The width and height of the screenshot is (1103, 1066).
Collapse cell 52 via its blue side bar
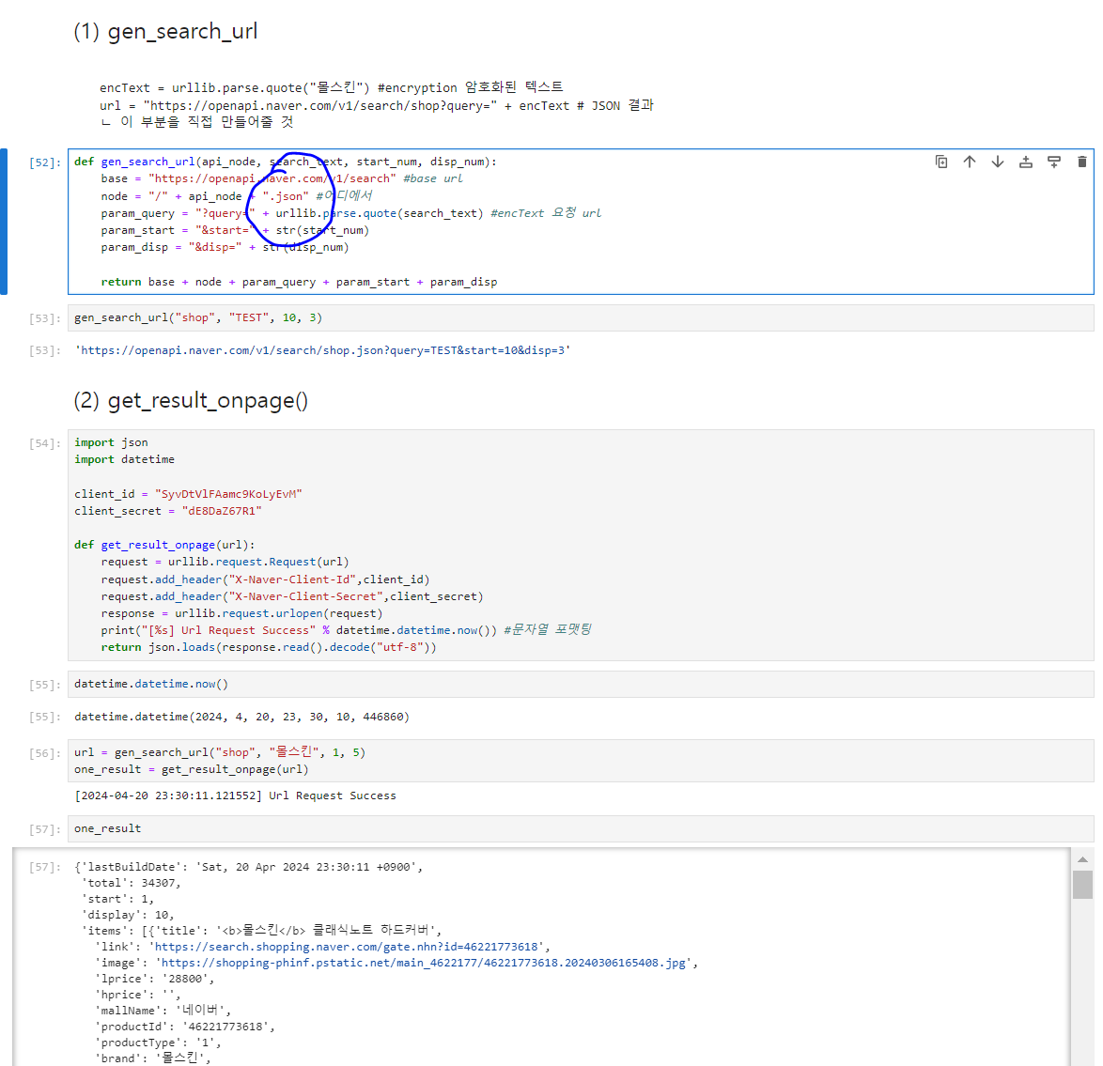pos(4,222)
